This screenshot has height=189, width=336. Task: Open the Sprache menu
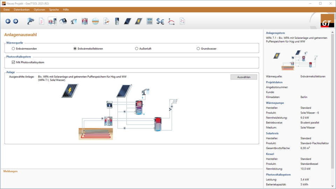54,9
